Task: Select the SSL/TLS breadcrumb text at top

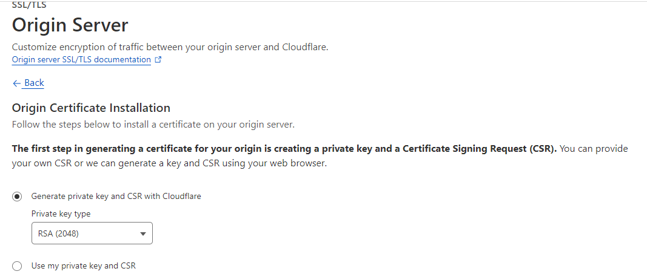Action: 29,5
